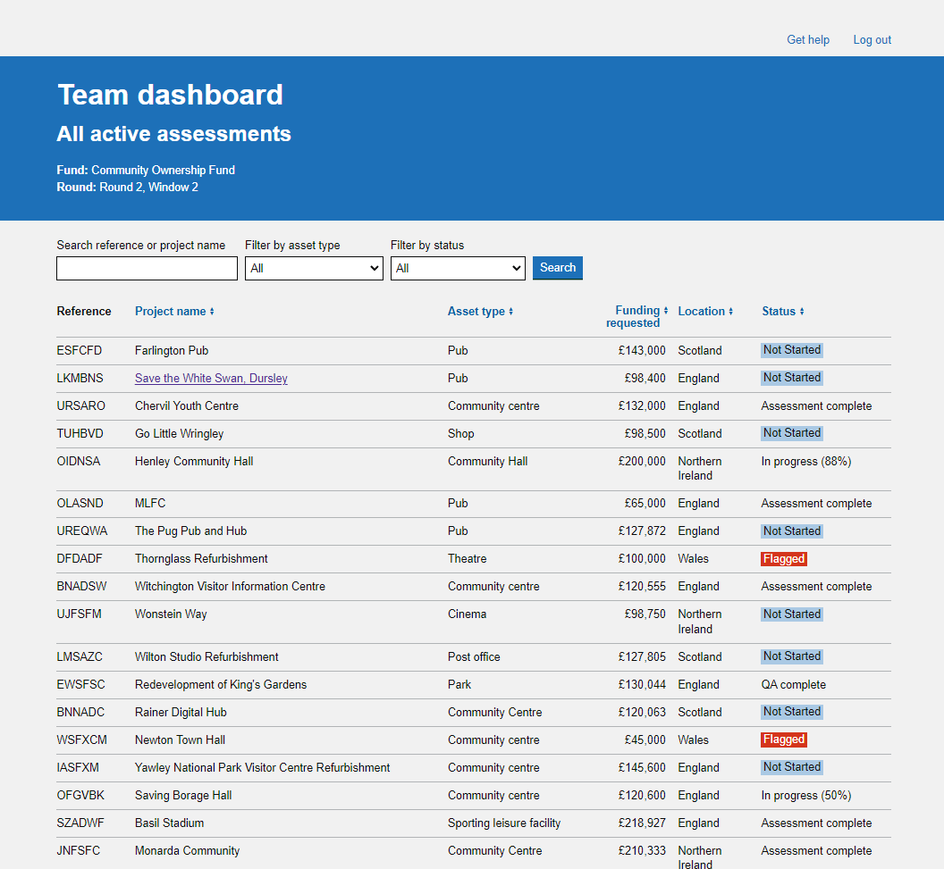The height and width of the screenshot is (869, 944).
Task: Sort table by Location column
Action: (x=705, y=312)
